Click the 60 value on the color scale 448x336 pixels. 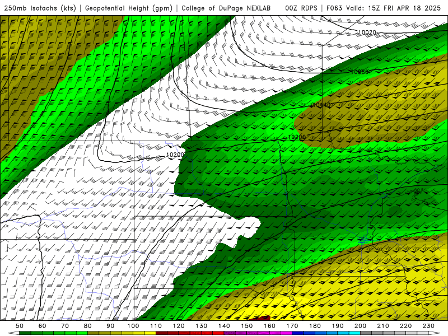[43, 326]
